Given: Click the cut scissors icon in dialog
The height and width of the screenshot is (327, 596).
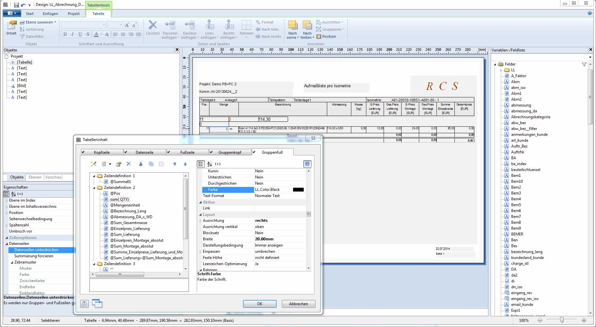Looking at the screenshot, I should (141, 164).
